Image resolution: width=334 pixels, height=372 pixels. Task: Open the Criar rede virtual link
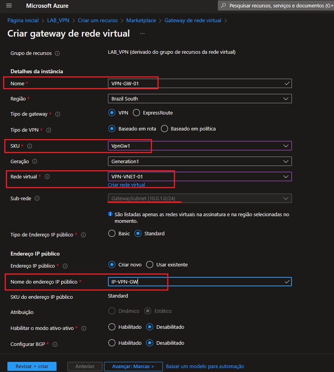126,185
